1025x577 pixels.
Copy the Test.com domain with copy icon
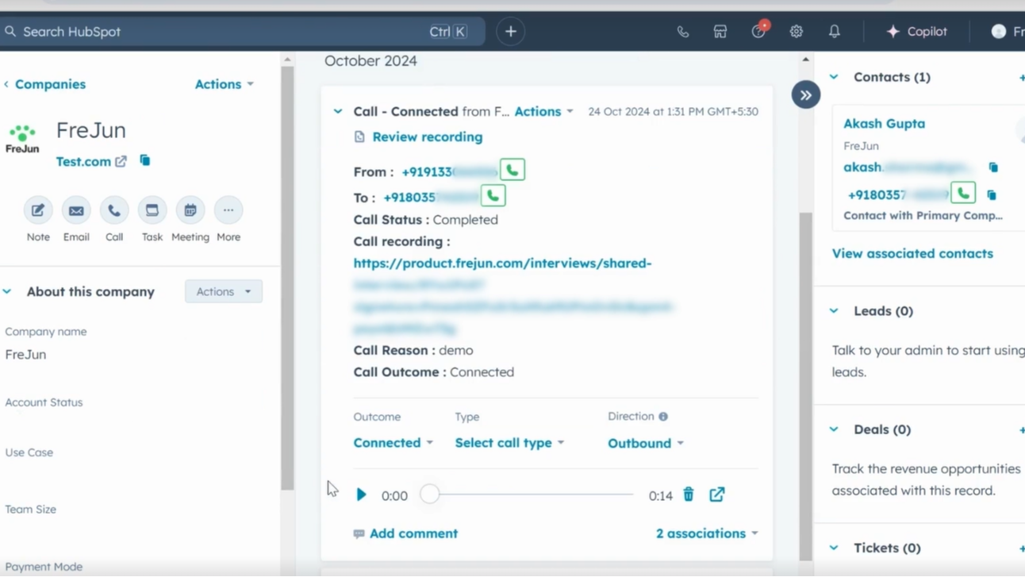tap(145, 160)
